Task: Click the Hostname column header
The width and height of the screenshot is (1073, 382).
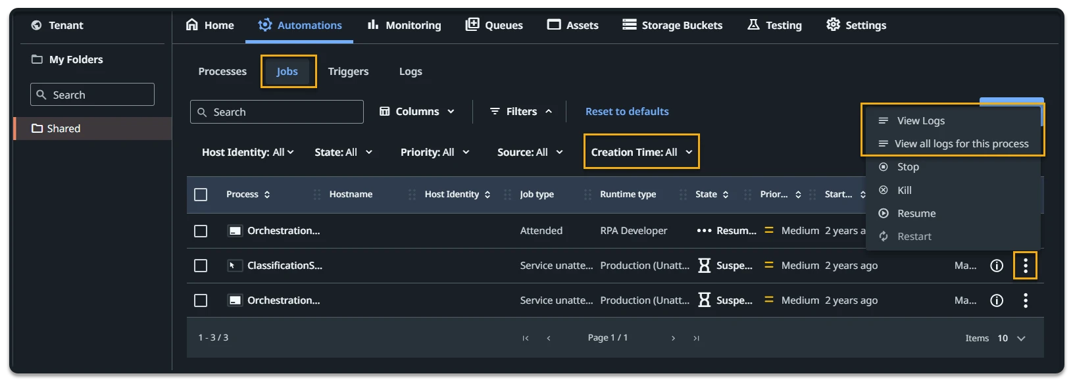Action: (351, 195)
